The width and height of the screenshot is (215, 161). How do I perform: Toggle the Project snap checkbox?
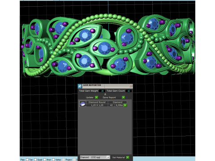pos(64,160)
